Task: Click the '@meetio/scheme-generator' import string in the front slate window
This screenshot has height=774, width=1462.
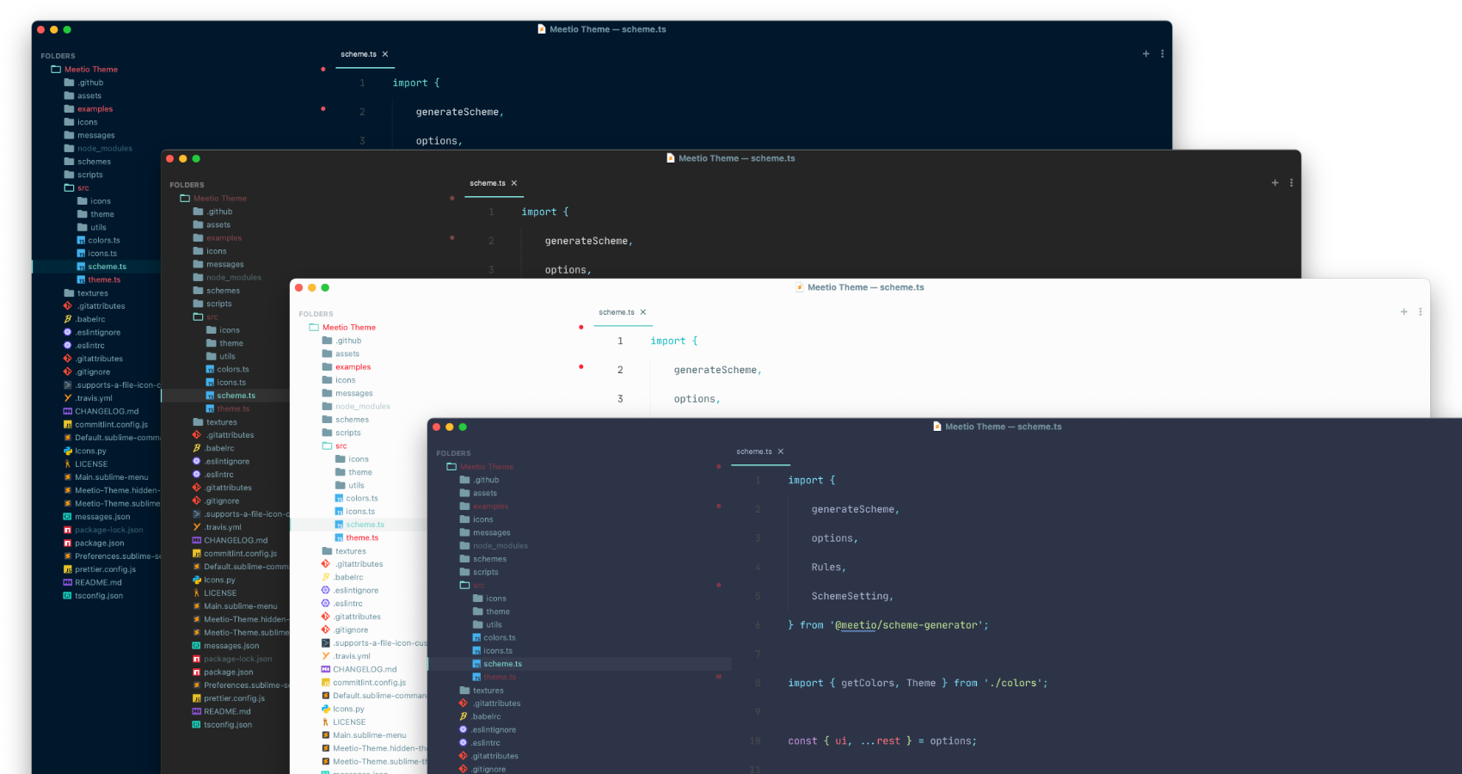Action: 906,625
